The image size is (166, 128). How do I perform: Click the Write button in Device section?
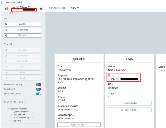point(22,73)
